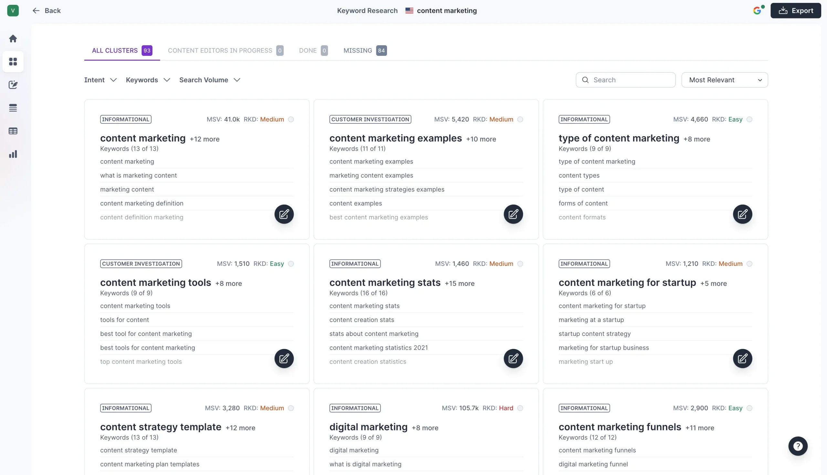Open the grid dashboard sidebar icon
827x475 pixels.
pos(13,62)
